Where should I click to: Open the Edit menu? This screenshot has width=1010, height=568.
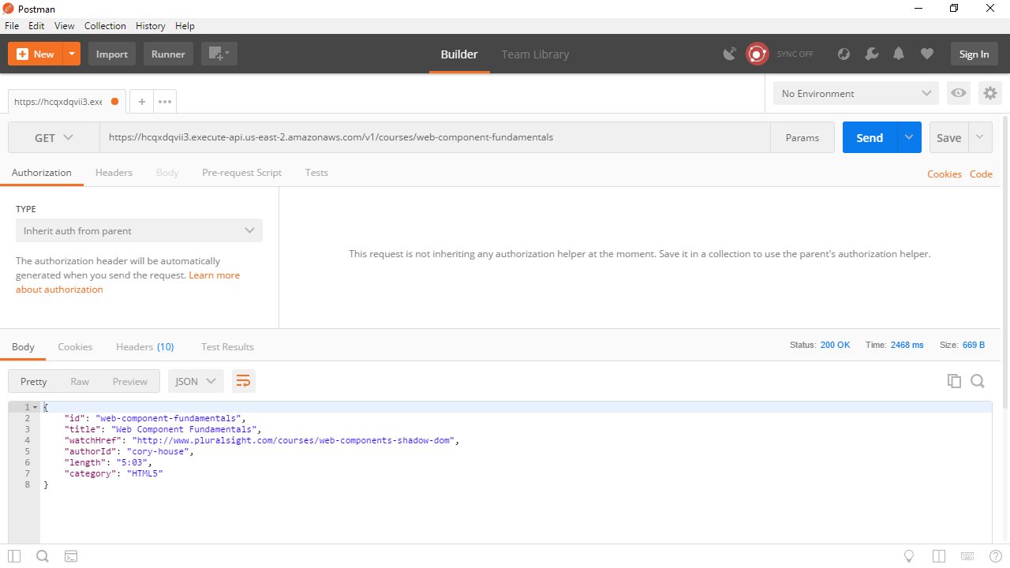click(36, 26)
